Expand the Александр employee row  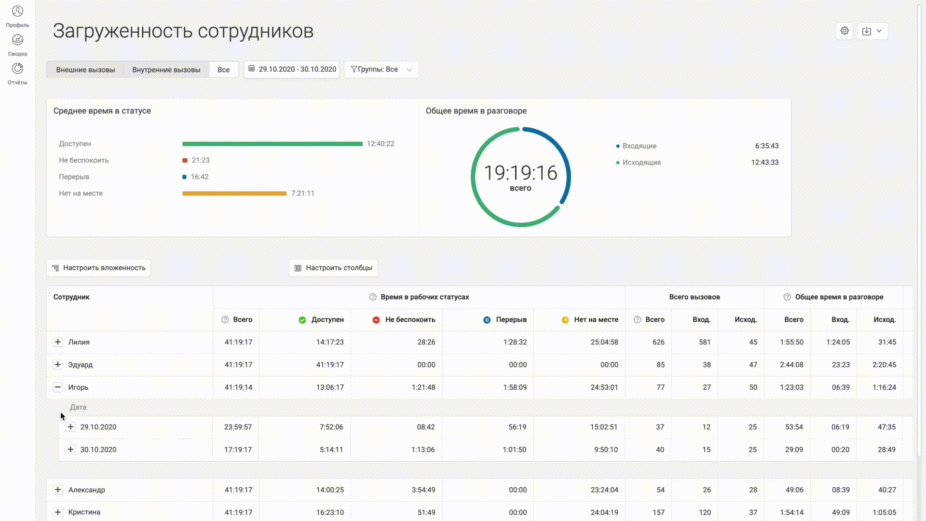tap(58, 490)
